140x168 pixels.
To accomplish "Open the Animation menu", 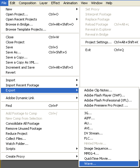I will point(70,3).
